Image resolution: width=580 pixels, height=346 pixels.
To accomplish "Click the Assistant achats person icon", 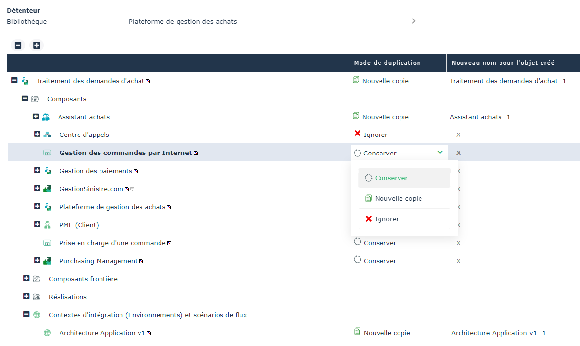I will 46,117.
